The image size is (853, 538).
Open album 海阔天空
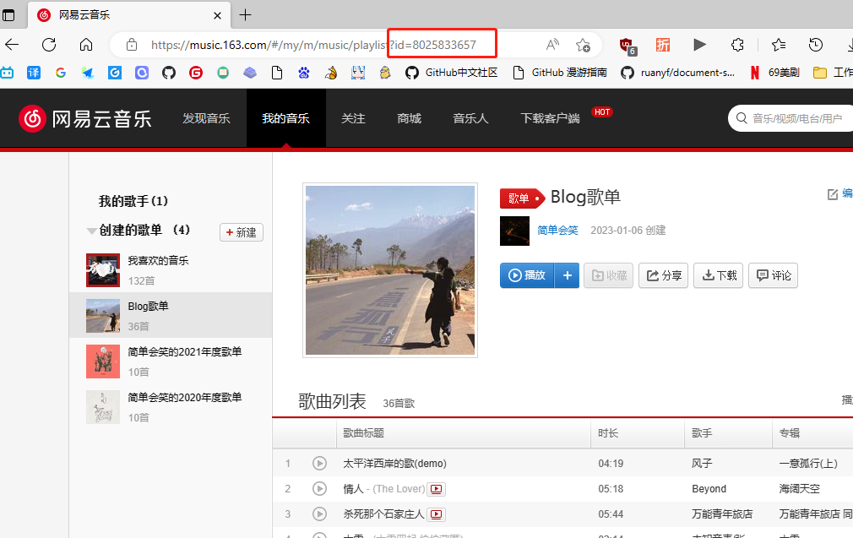[799, 488]
